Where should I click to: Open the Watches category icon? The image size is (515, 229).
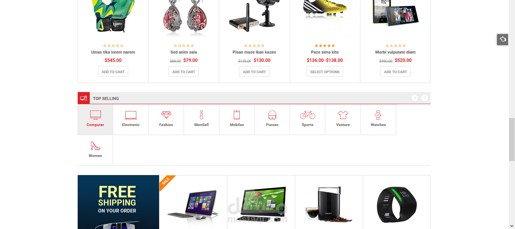click(378, 115)
